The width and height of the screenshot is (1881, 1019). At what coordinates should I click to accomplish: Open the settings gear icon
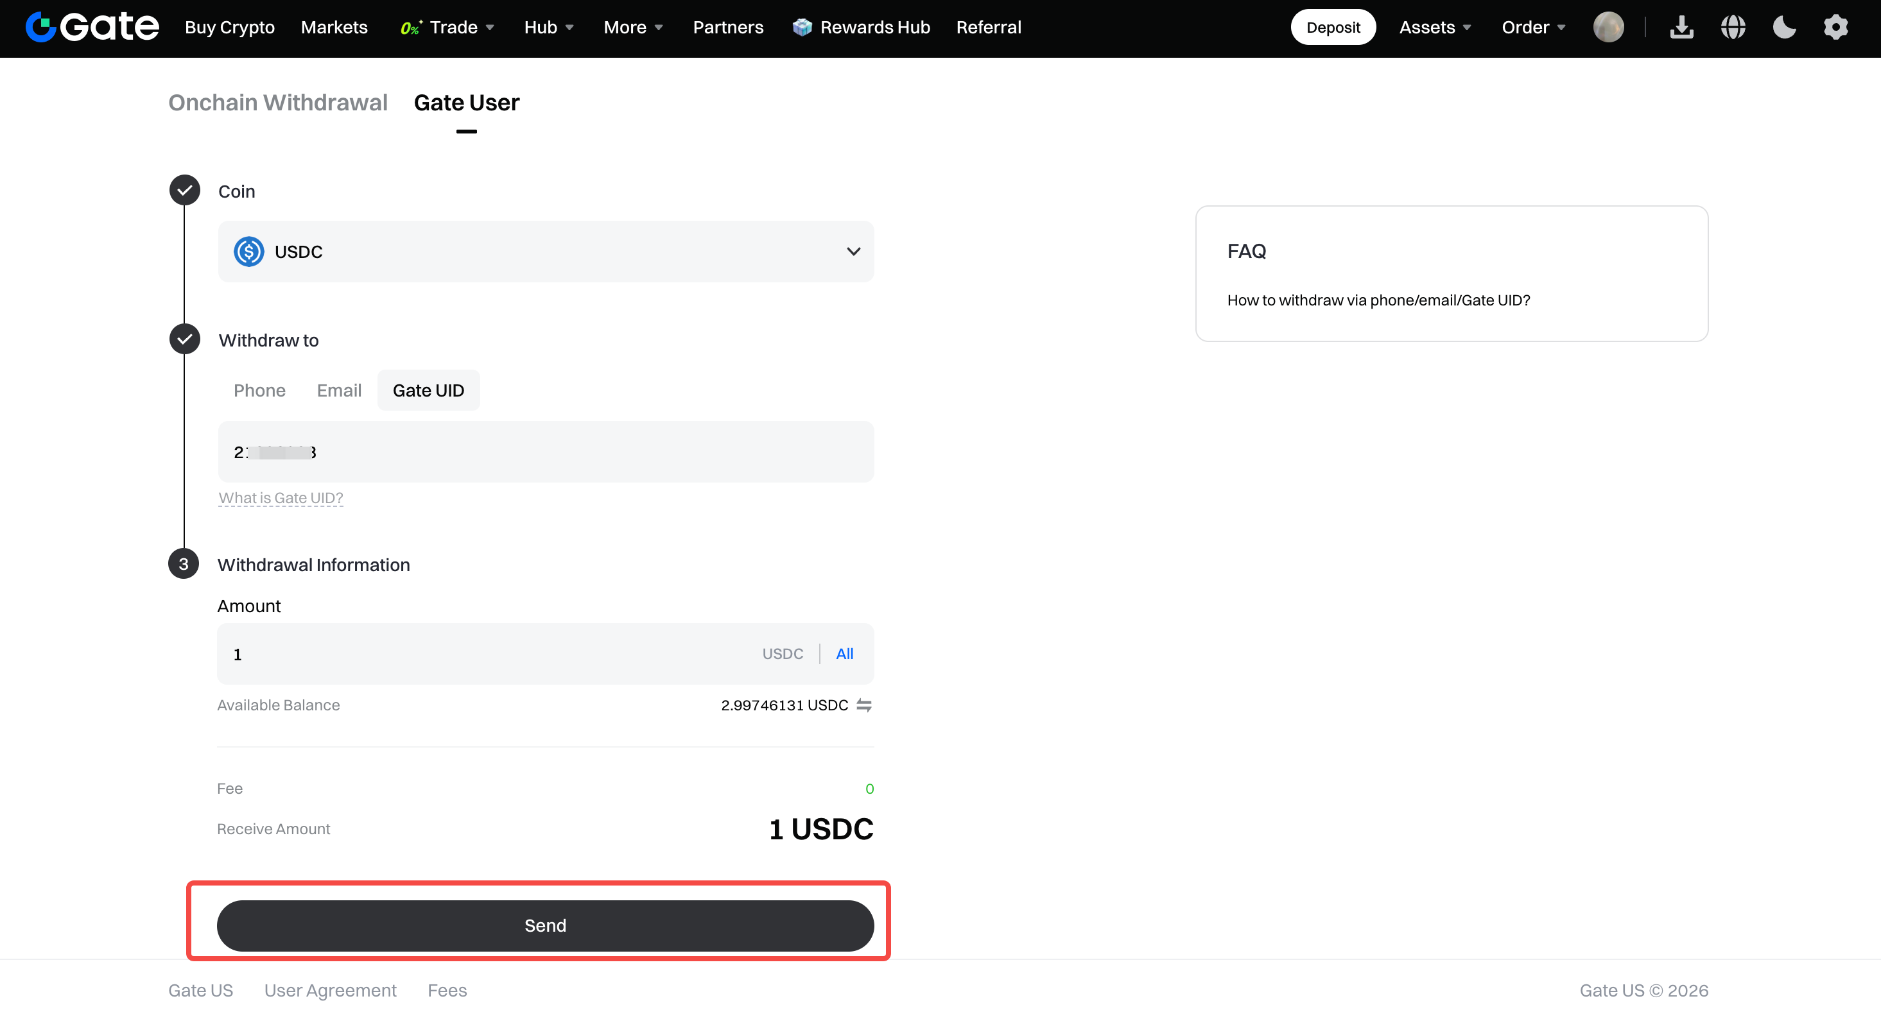point(1835,27)
